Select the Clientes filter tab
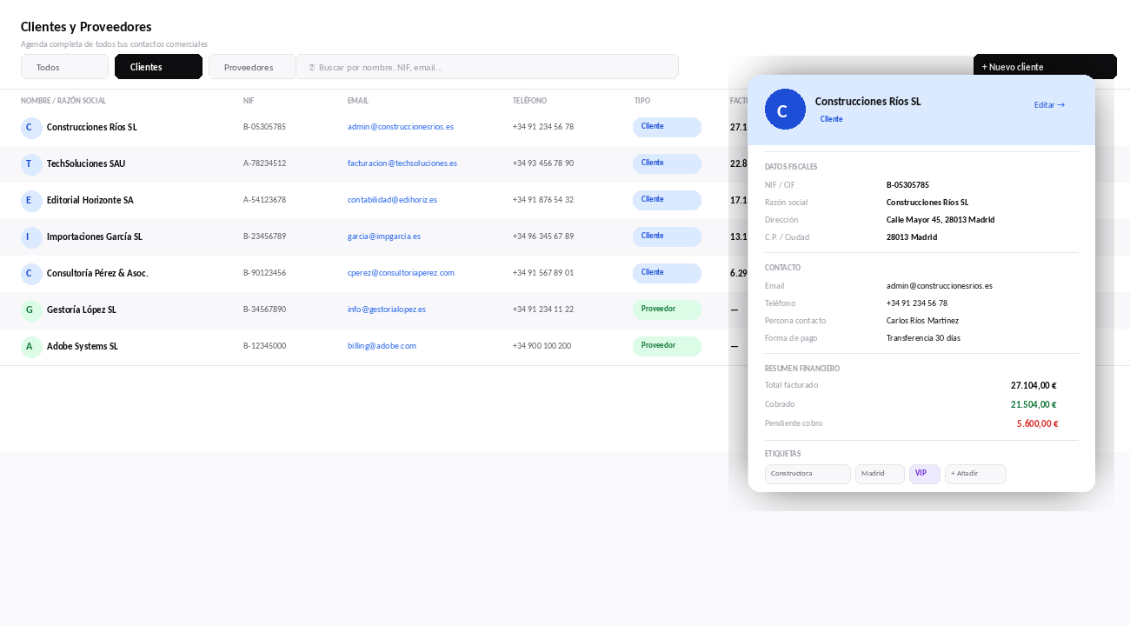Screen dimensions: 1130x626 tap(158, 67)
